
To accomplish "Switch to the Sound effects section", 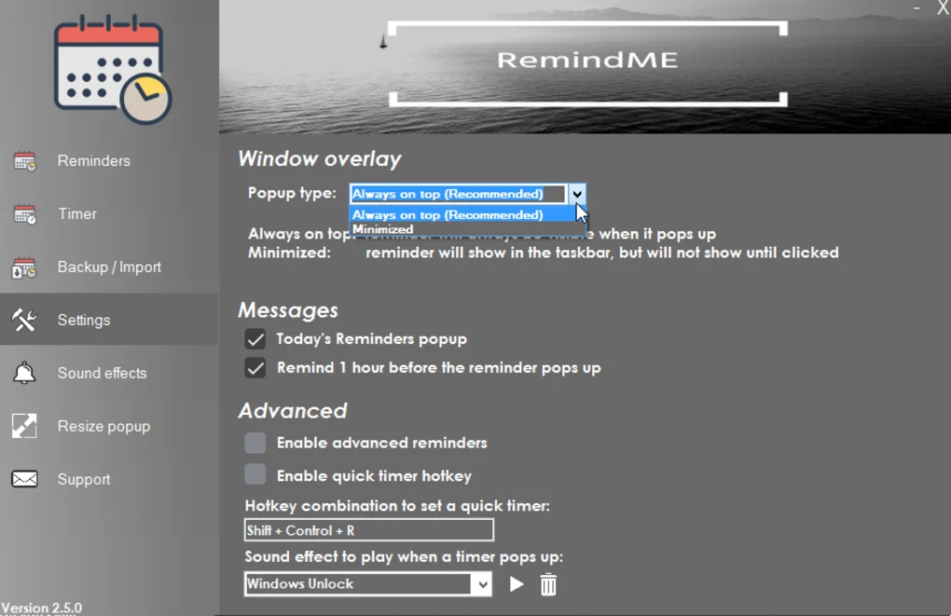I will pyautogui.click(x=103, y=373).
